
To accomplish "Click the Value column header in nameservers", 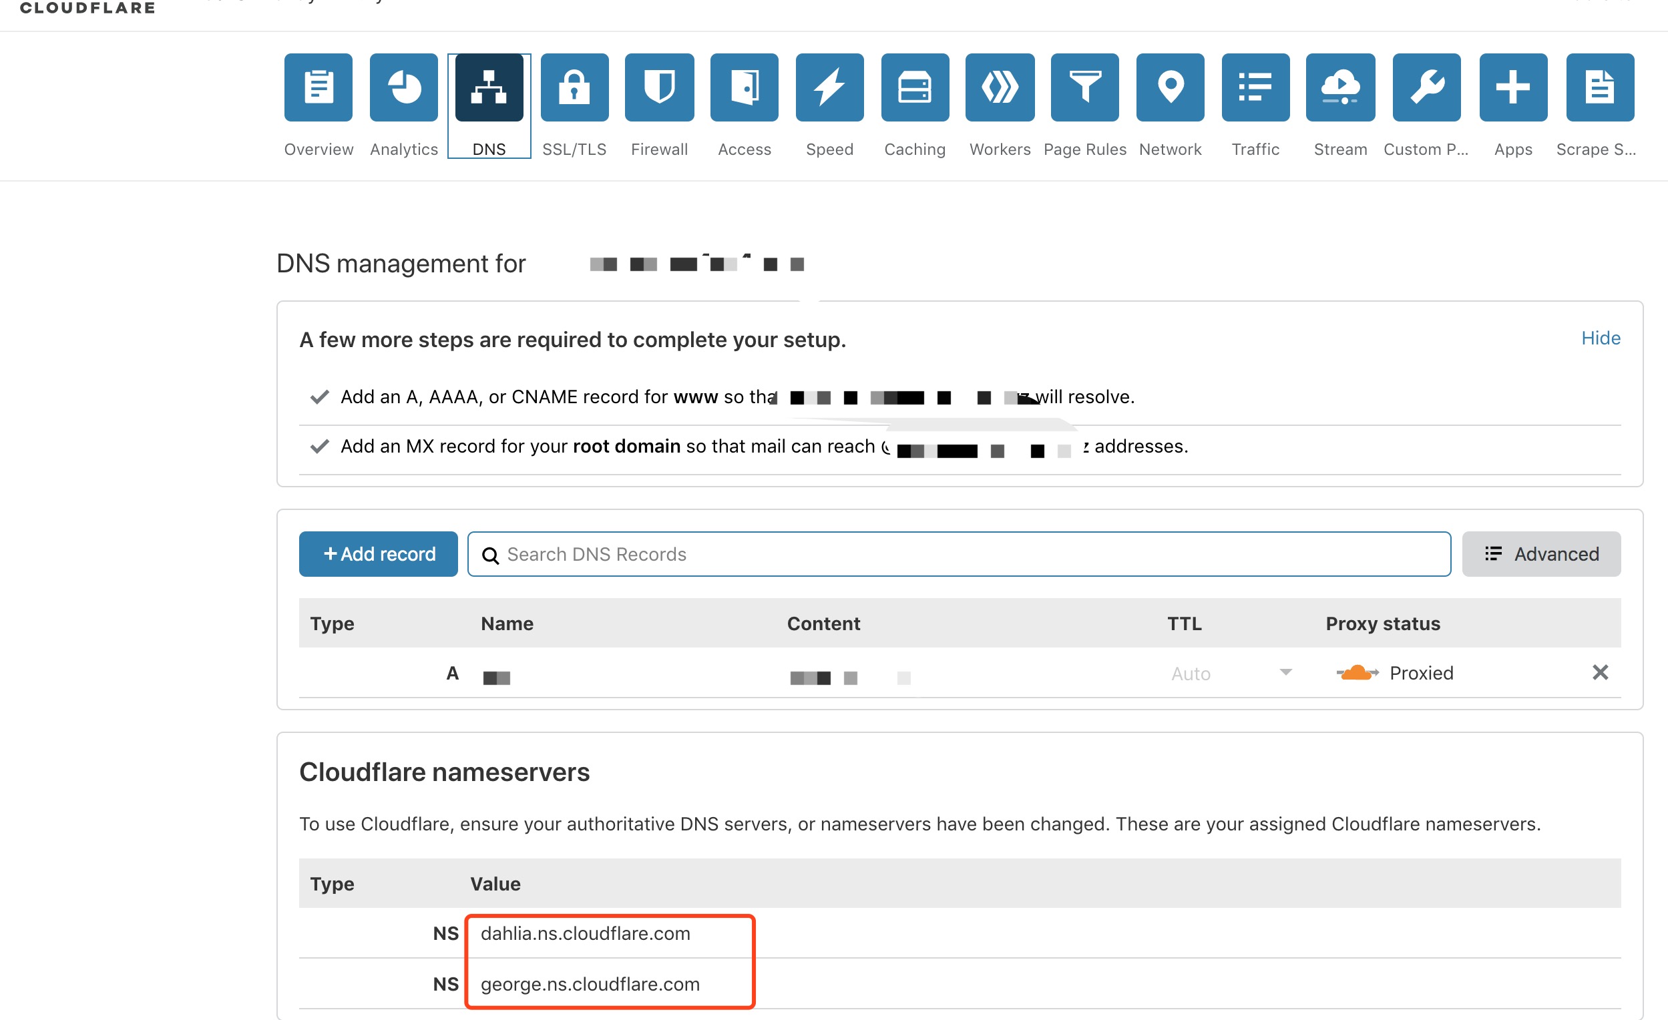I will coord(495,884).
